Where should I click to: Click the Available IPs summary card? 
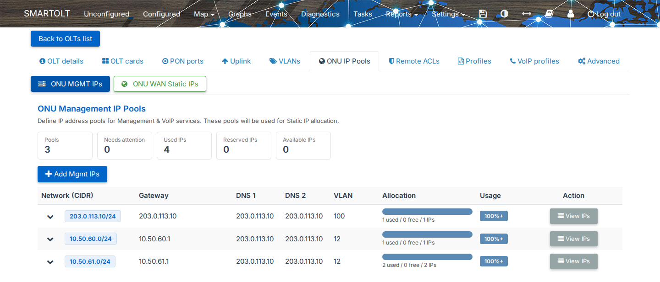(303, 146)
